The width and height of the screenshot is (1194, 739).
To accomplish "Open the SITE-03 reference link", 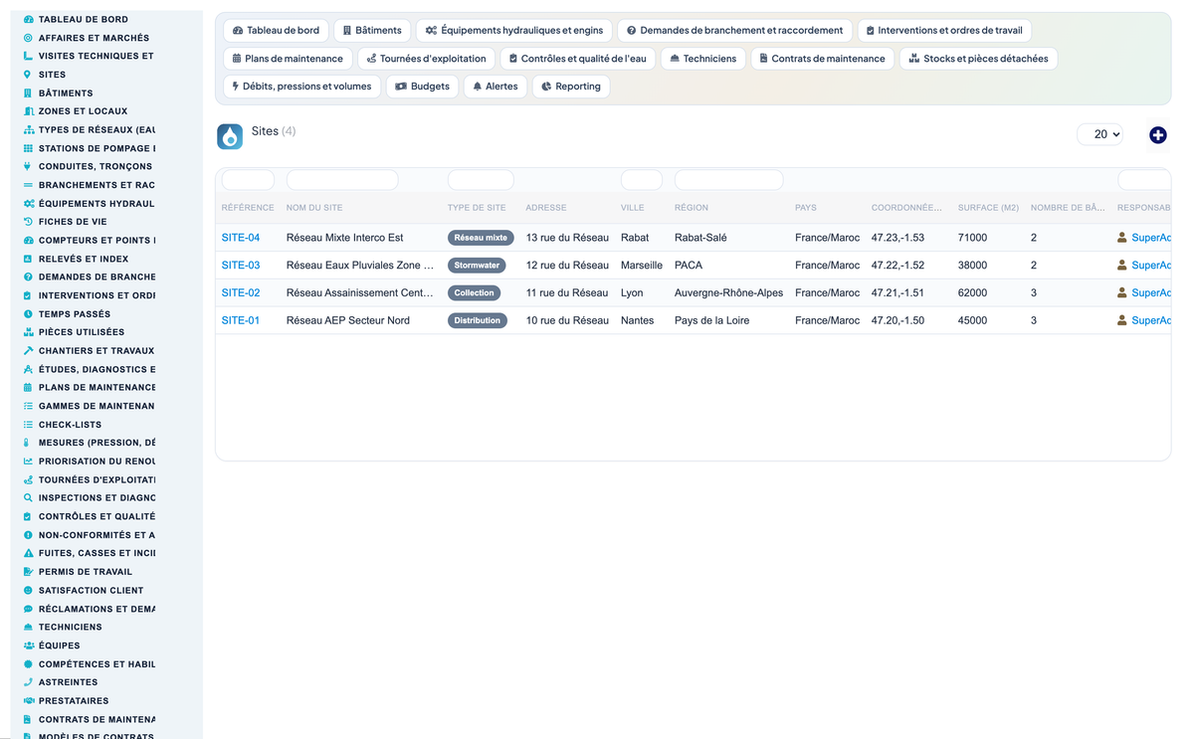I will [x=241, y=266].
